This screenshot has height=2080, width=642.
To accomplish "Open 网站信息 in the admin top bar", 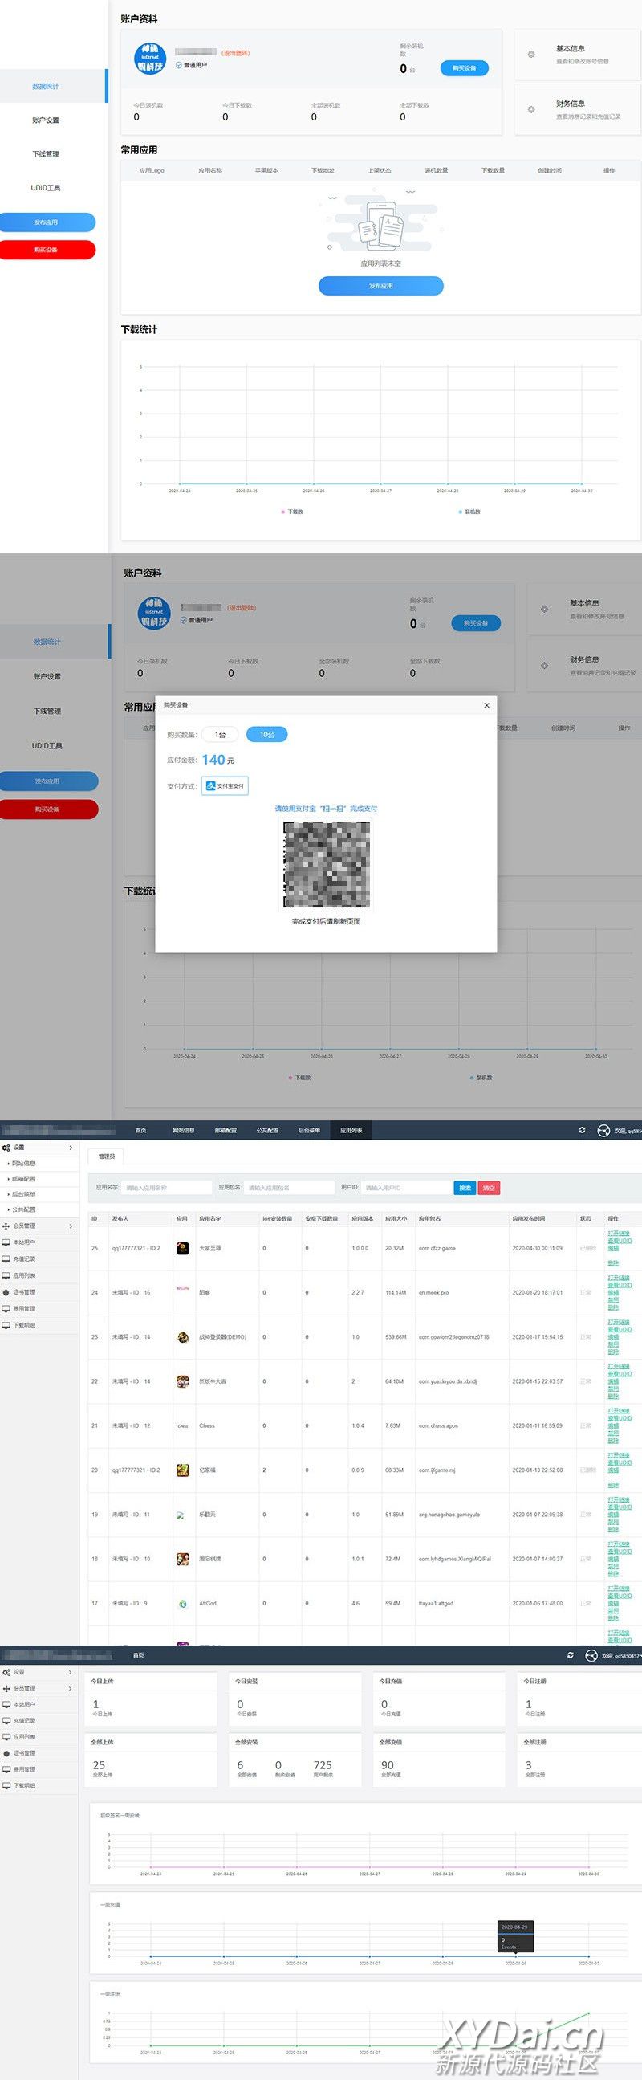I will (184, 1131).
